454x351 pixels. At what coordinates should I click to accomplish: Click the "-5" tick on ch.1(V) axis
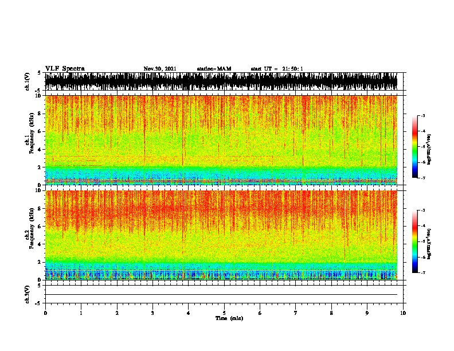tap(38, 91)
